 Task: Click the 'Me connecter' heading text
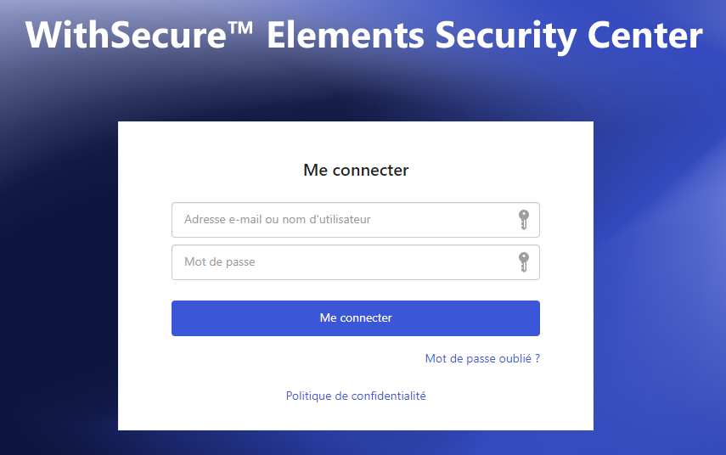[356, 170]
